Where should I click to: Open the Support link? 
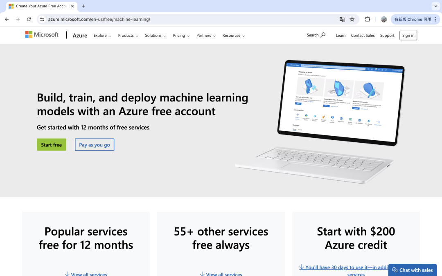tap(387, 36)
